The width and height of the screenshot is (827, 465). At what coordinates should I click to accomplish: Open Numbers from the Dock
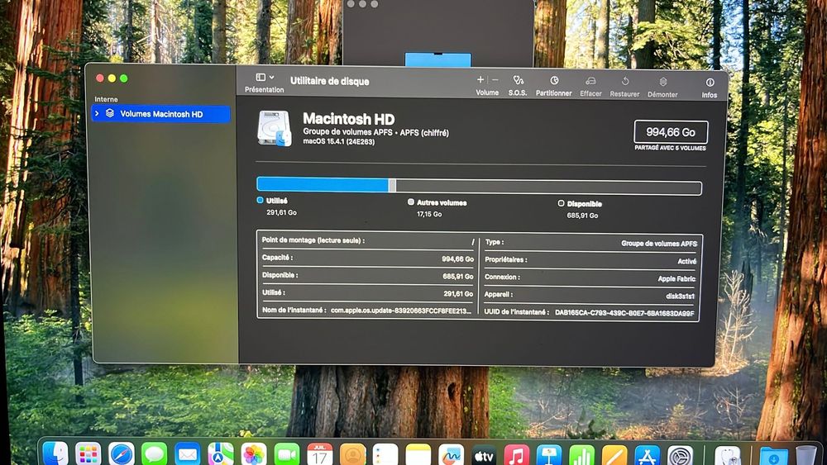tap(581, 454)
